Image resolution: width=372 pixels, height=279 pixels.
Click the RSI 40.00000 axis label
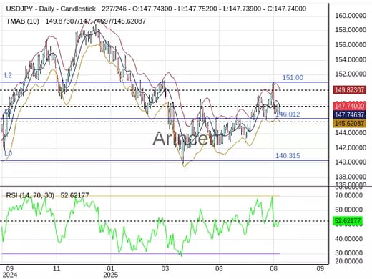click(x=348, y=239)
